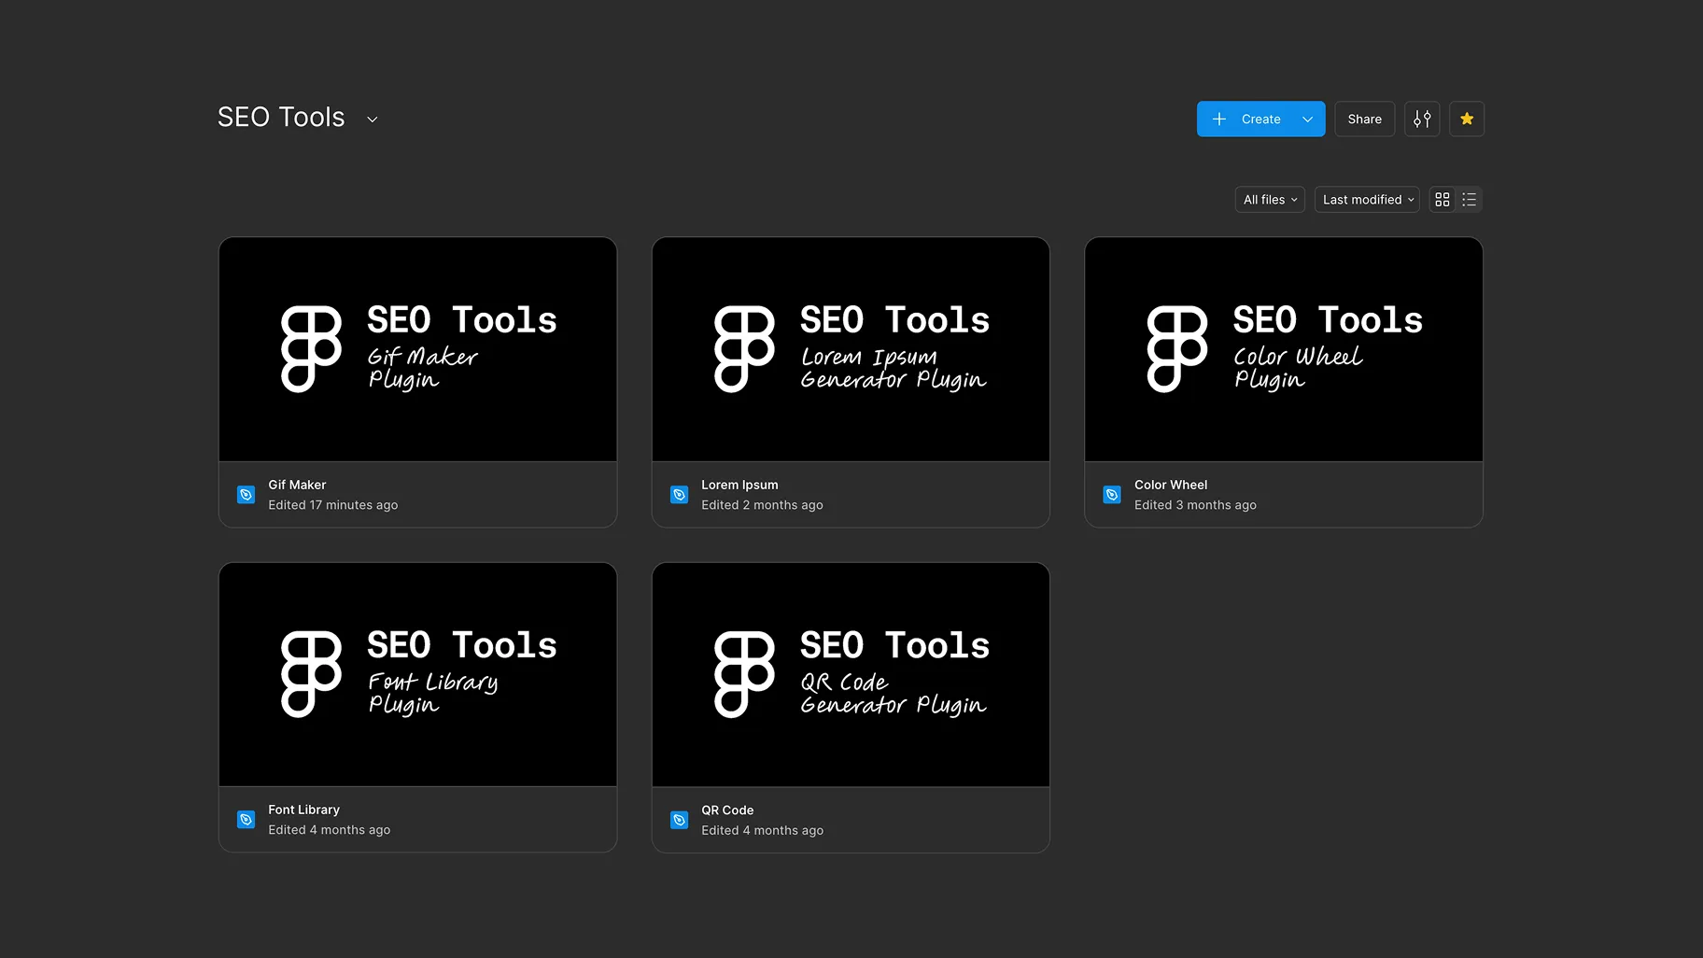
Task: Switch to grid view
Action: pyautogui.click(x=1442, y=199)
